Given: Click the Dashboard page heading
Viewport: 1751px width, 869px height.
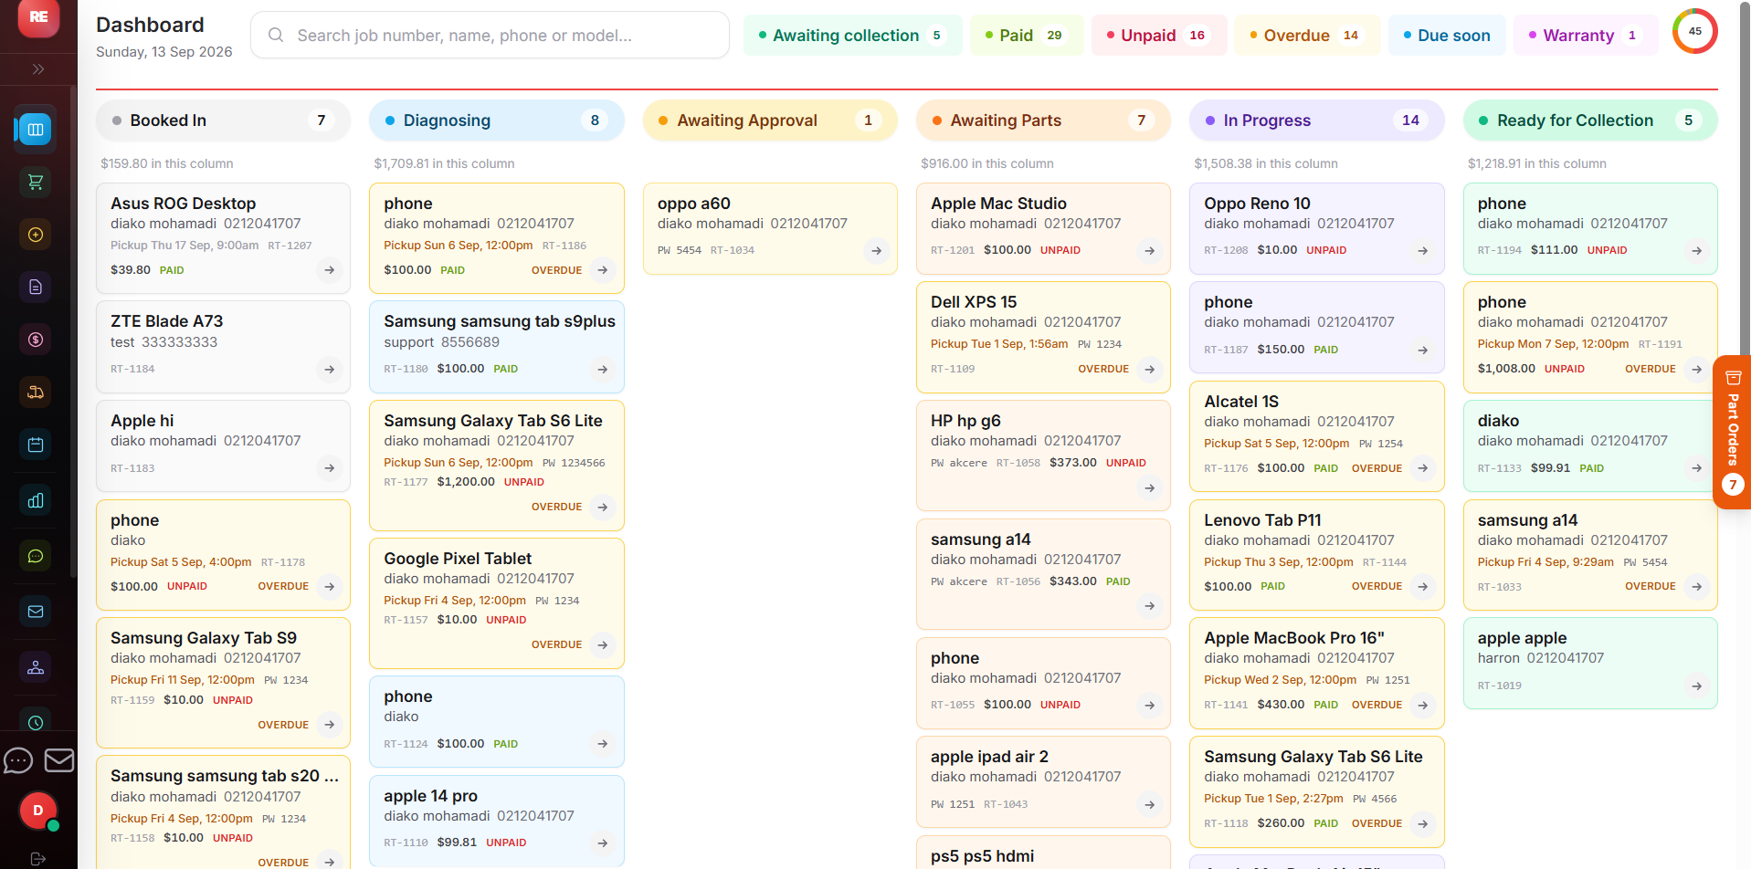Looking at the screenshot, I should (x=150, y=25).
